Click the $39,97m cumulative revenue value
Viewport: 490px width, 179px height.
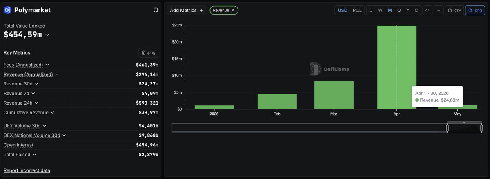coord(149,112)
